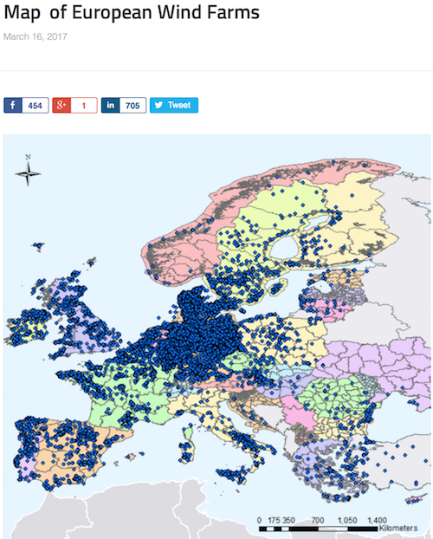Click the Tweet button label
The height and width of the screenshot is (539, 433).
(179, 105)
